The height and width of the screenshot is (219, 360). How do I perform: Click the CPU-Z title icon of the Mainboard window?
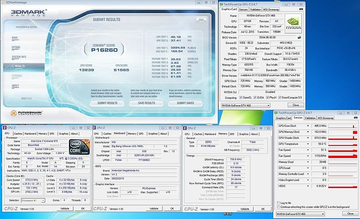[94, 128]
